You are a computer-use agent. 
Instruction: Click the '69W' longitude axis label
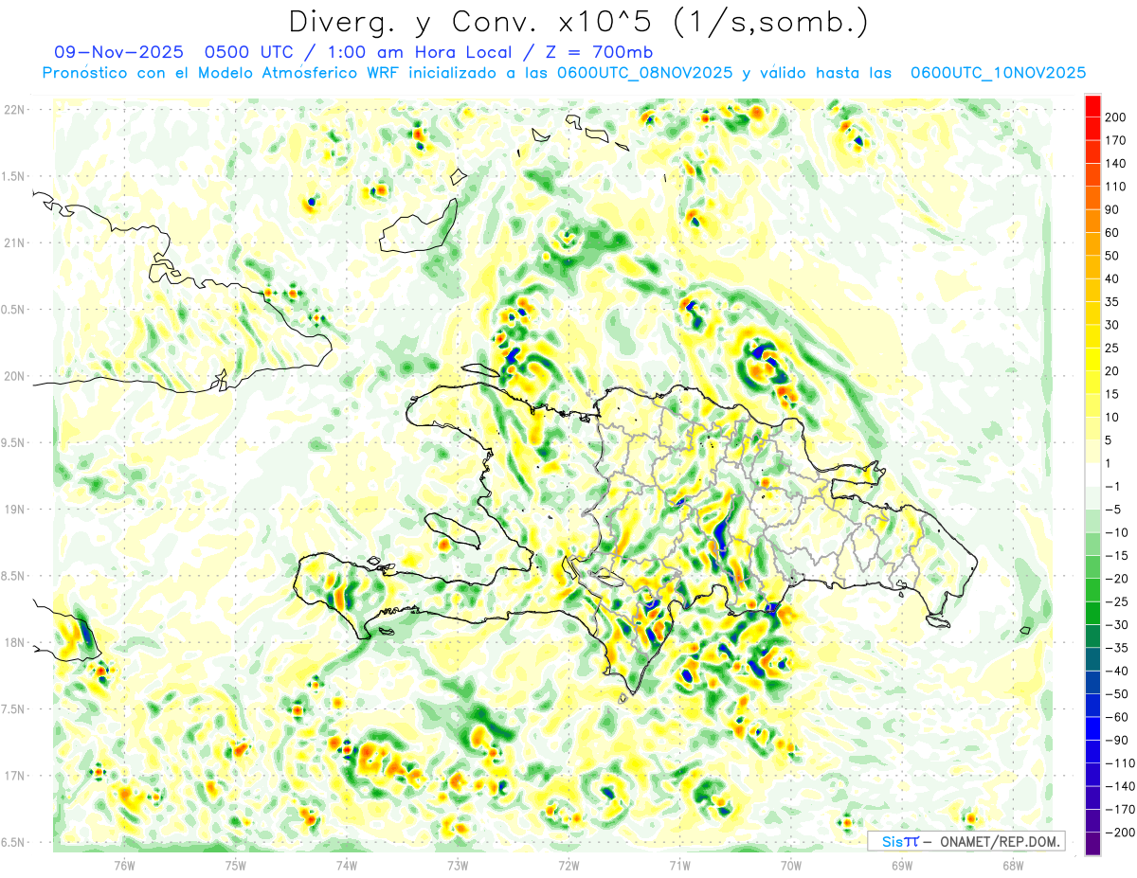pyautogui.click(x=902, y=866)
